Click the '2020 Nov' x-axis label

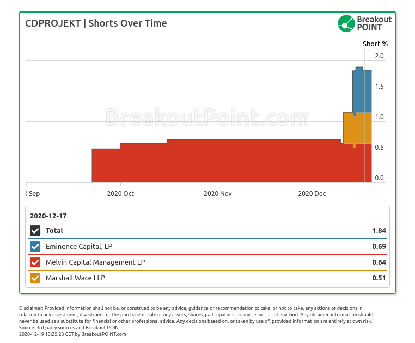[x=218, y=194]
